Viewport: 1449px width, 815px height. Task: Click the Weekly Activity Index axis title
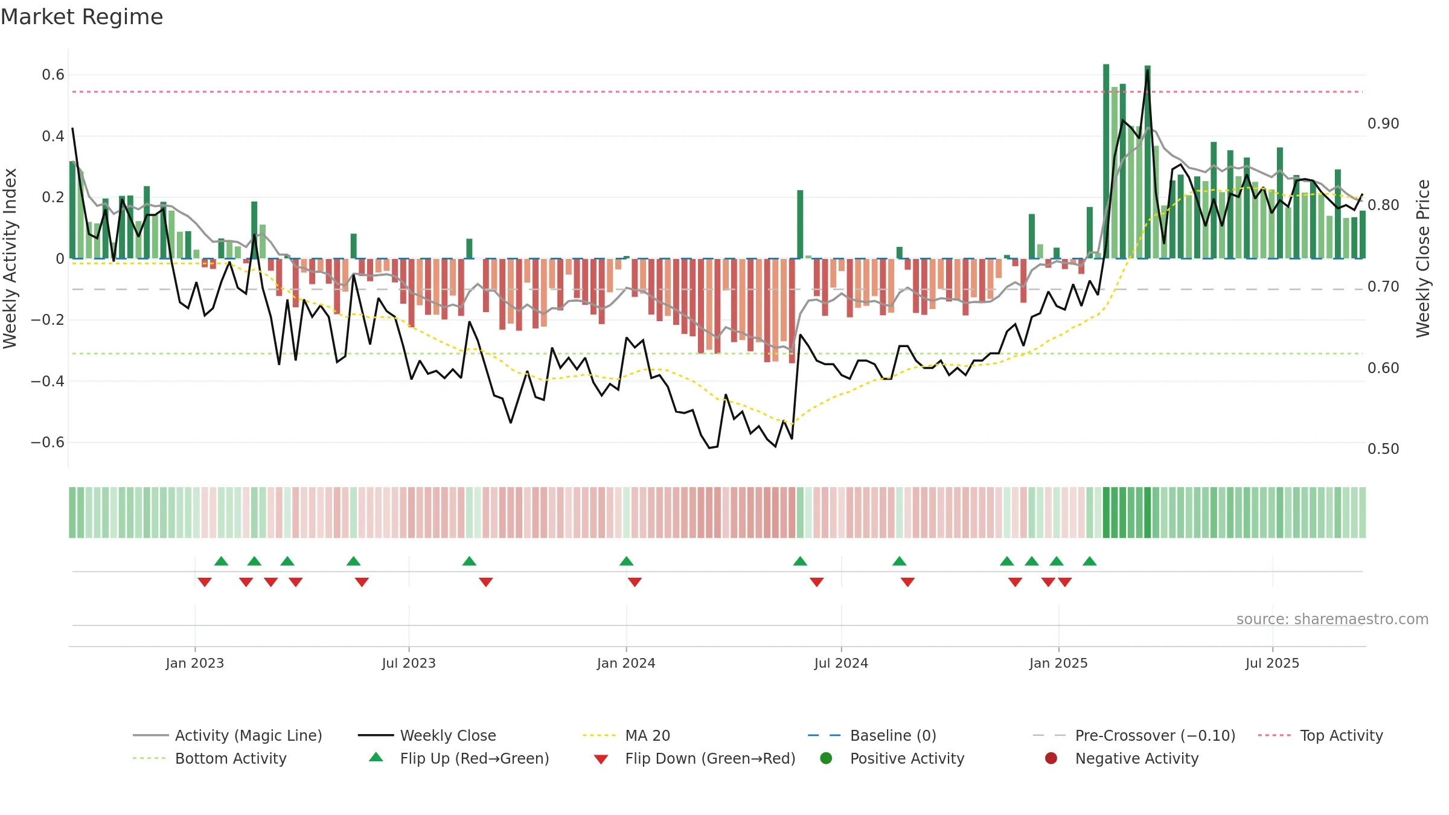(x=10, y=258)
